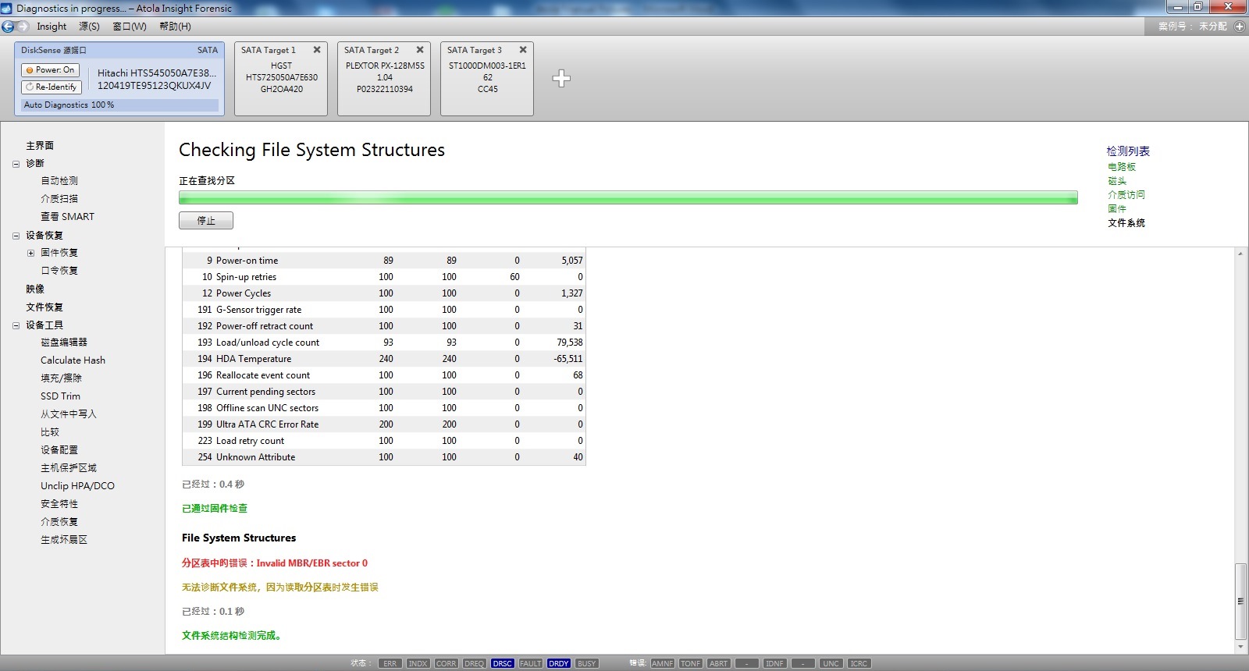The image size is (1249, 671).
Task: Close the SATA Target 2 card
Action: point(420,50)
